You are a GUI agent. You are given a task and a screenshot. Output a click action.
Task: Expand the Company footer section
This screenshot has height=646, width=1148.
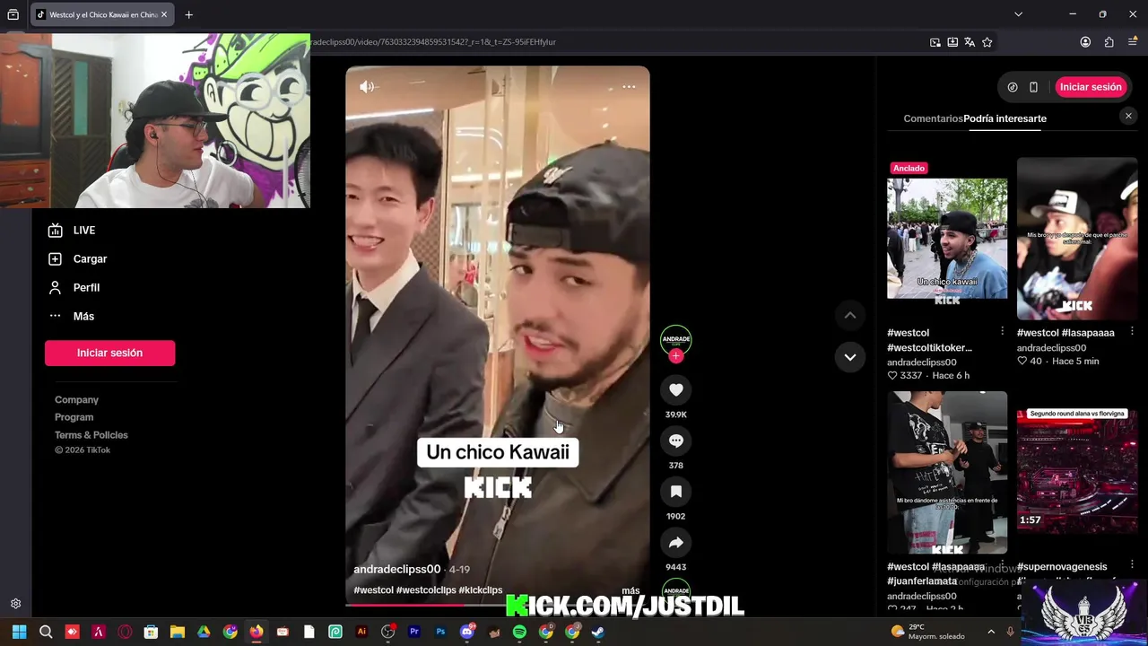(x=76, y=400)
